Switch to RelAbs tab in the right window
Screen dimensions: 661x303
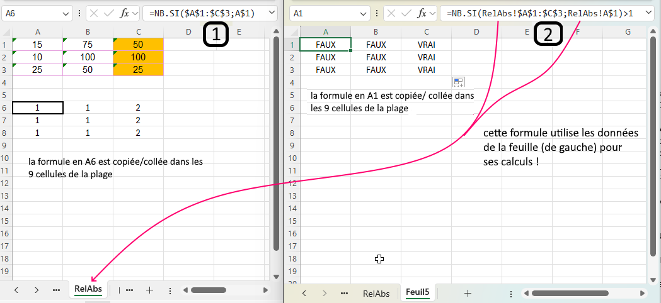click(376, 293)
